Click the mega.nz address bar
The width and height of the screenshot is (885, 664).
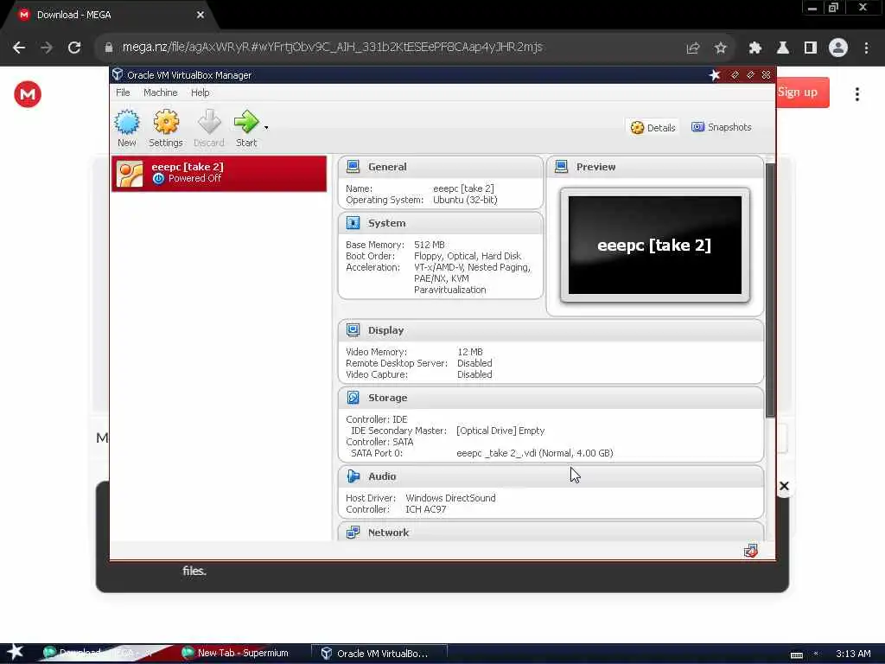tap(332, 48)
